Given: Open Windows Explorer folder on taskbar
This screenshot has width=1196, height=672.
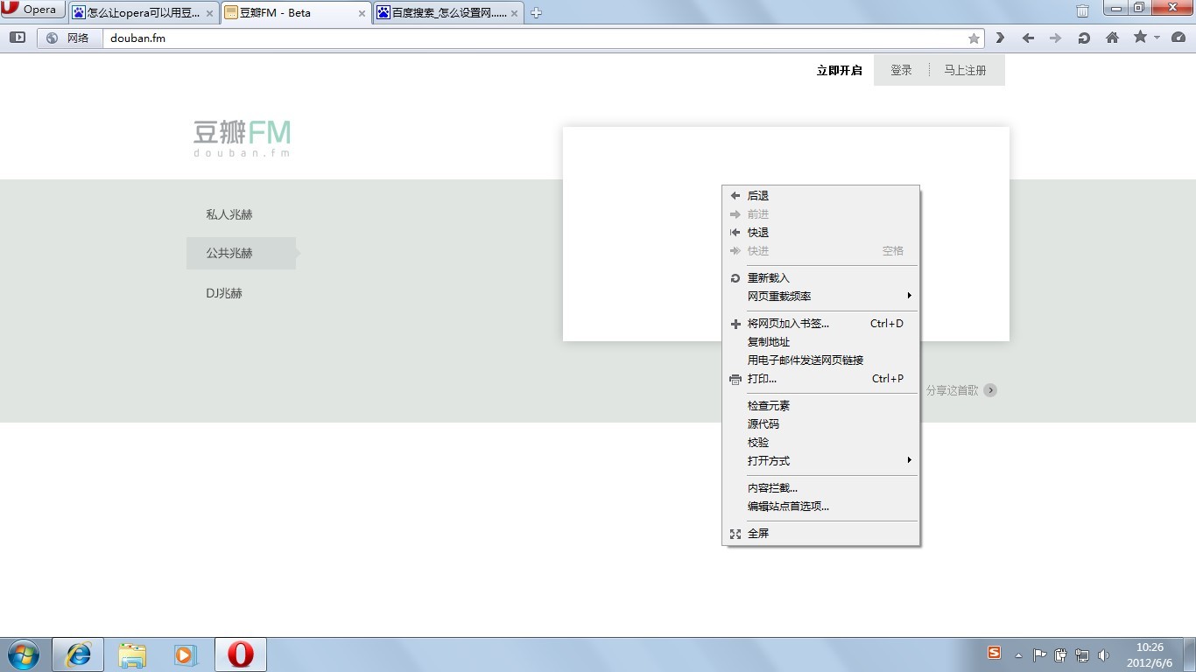Looking at the screenshot, I should [132, 654].
